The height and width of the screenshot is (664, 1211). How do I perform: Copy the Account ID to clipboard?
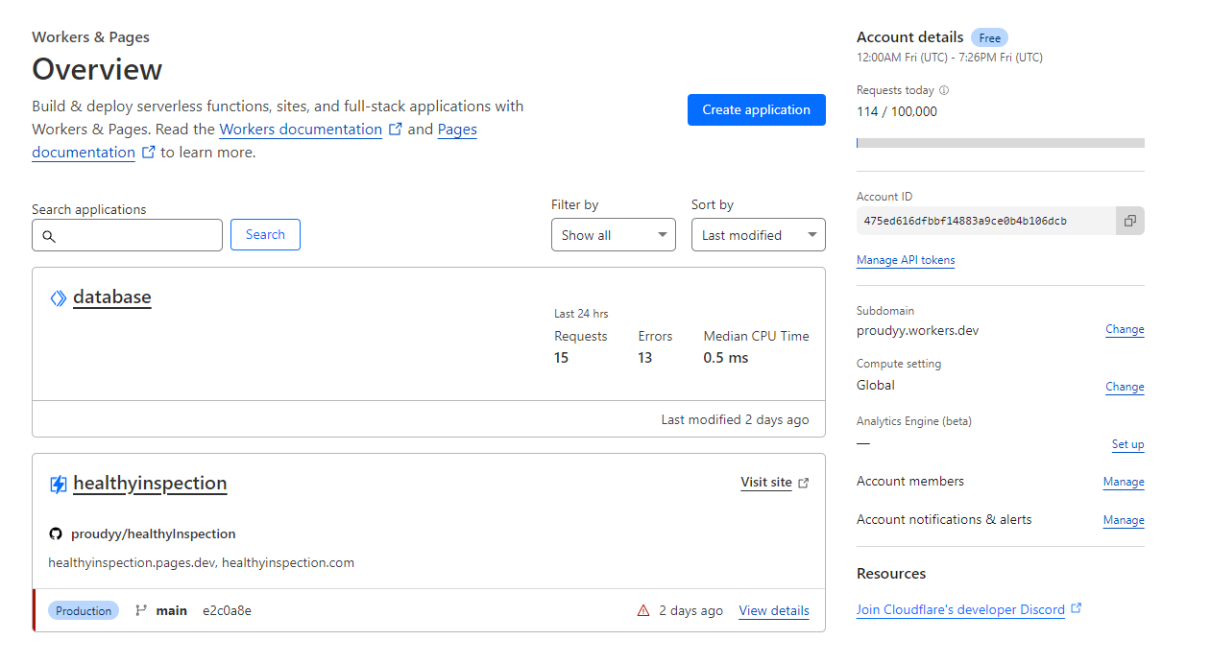click(x=1129, y=221)
